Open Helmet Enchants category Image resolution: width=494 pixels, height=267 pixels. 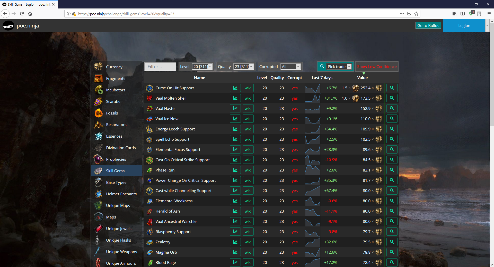(x=116, y=194)
